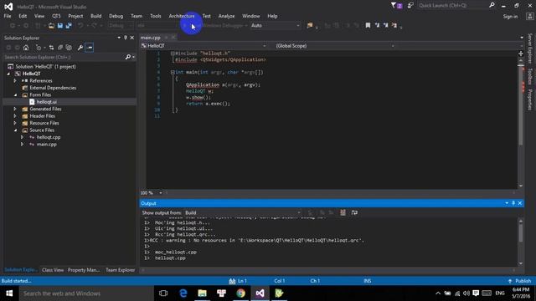Click the Quick Launch input field
The height and width of the screenshot is (301, 536).
453,6
